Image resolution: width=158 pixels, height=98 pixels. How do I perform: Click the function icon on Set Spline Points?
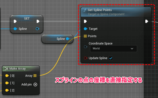click(x=85, y=10)
